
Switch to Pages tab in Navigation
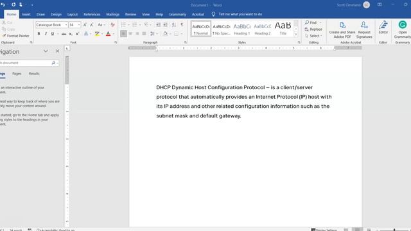[x=17, y=74]
